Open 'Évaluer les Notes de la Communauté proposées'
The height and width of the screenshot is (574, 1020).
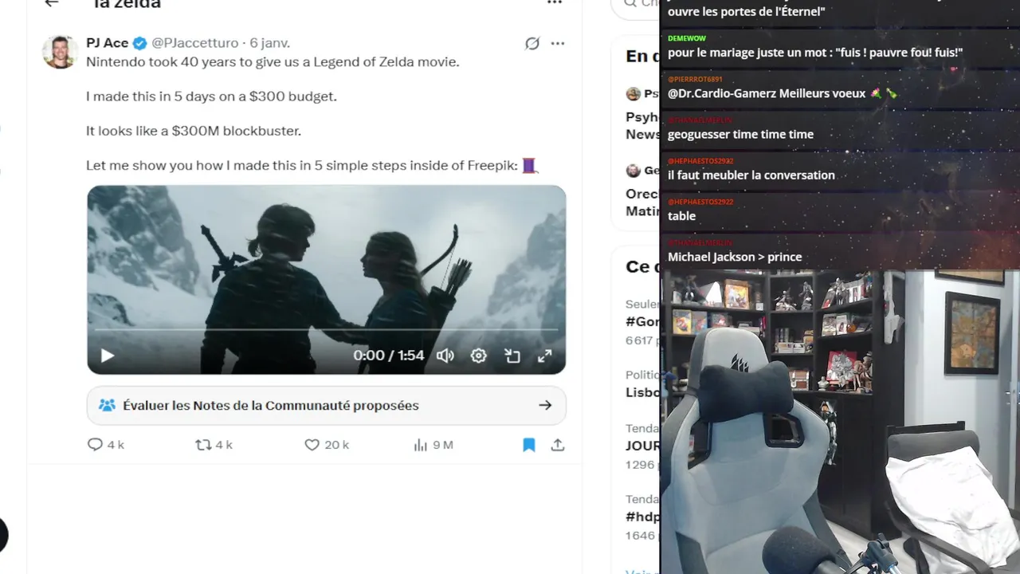[326, 406]
